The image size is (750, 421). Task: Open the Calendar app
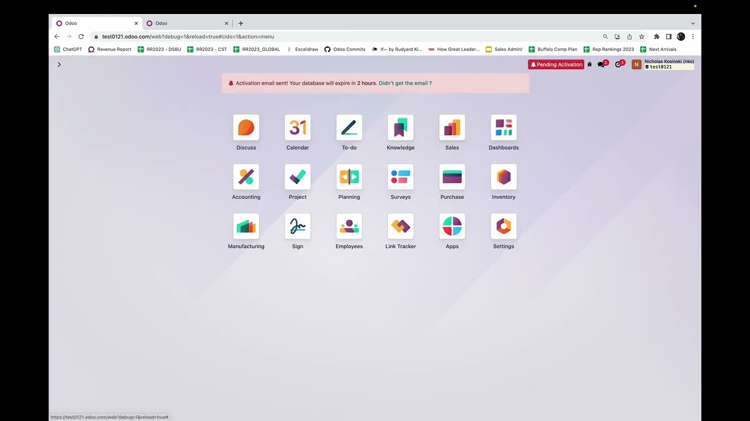pos(298,127)
